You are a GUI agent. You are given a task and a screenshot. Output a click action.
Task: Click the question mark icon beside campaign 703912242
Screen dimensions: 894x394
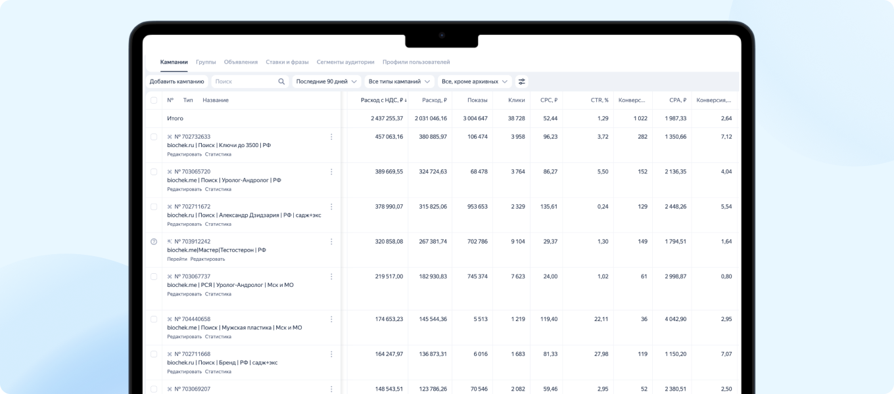(x=154, y=242)
